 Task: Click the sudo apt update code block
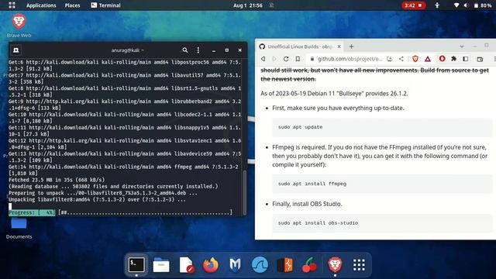382,127
